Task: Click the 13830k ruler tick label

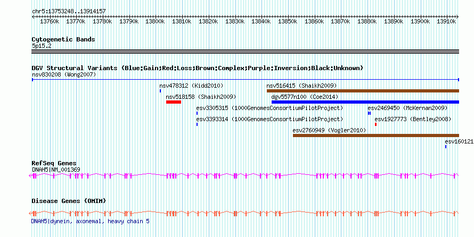Action: coord(235,21)
